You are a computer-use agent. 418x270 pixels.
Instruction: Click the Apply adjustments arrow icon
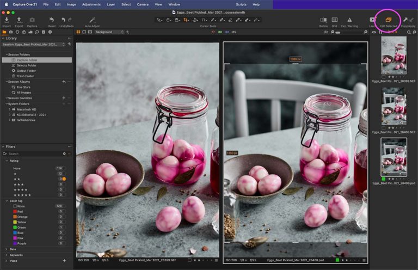click(x=411, y=20)
